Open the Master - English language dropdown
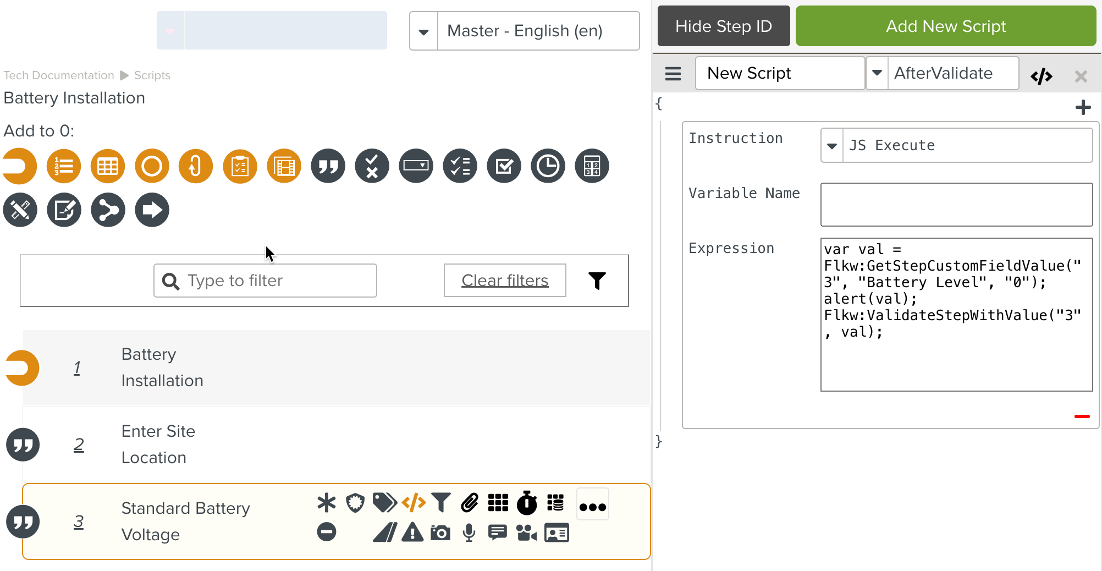The image size is (1102, 571). 423,31
